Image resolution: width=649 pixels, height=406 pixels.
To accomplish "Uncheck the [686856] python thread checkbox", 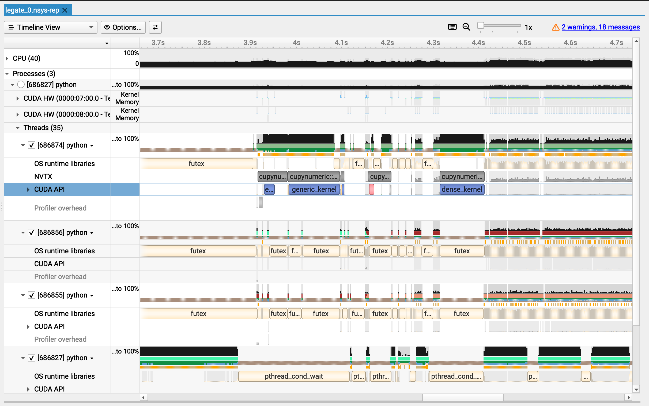I will 32,232.
